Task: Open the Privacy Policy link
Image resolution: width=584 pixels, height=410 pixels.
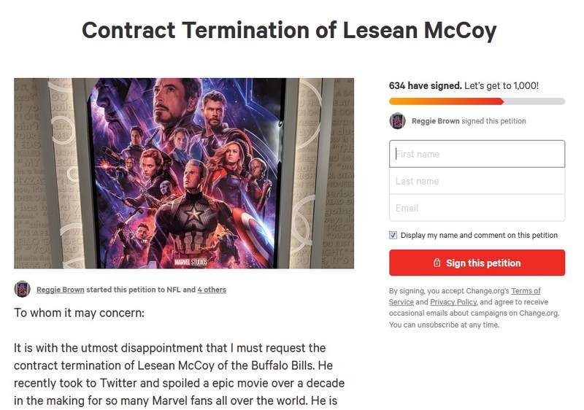Action: (x=453, y=302)
